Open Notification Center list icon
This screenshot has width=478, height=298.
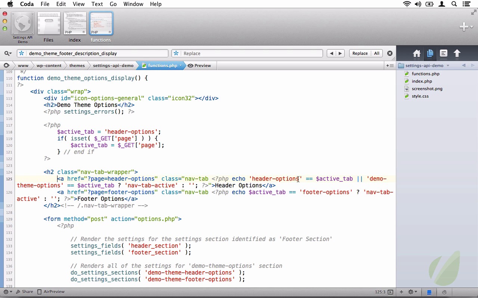(x=466, y=4)
